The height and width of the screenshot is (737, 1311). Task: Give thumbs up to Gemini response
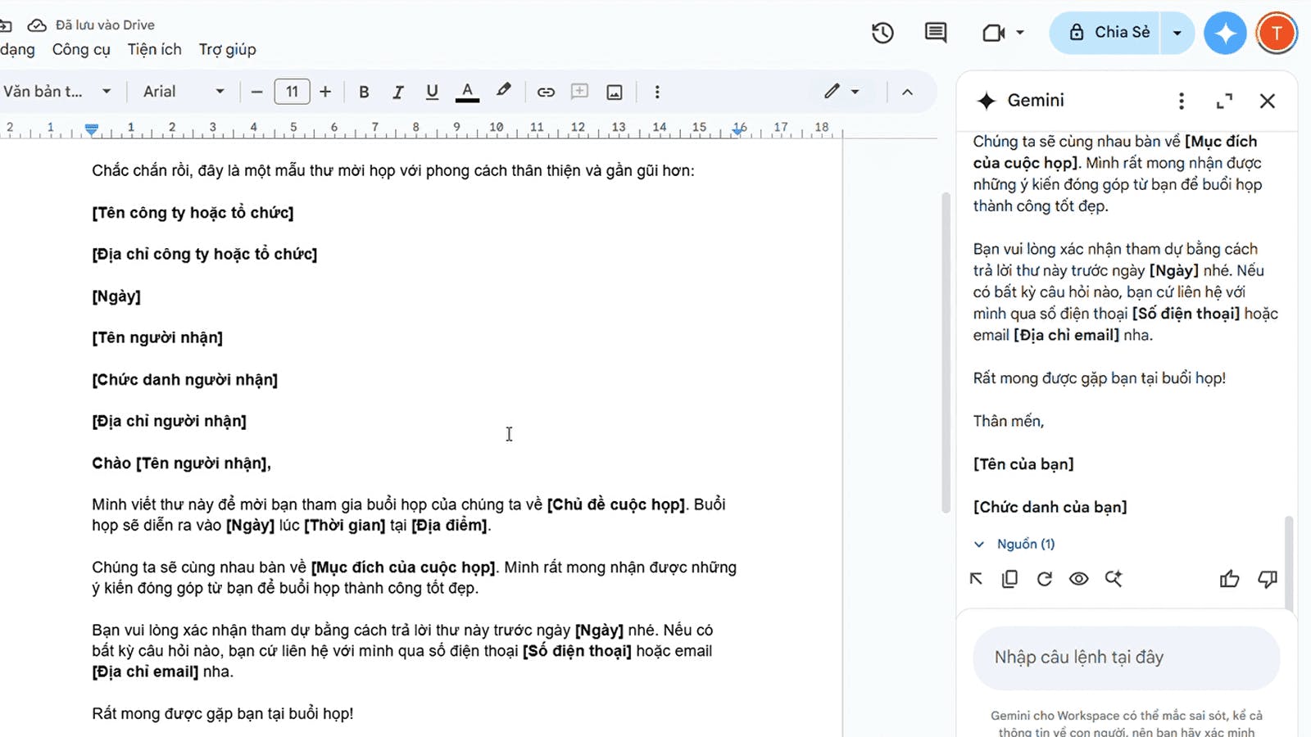click(1229, 580)
